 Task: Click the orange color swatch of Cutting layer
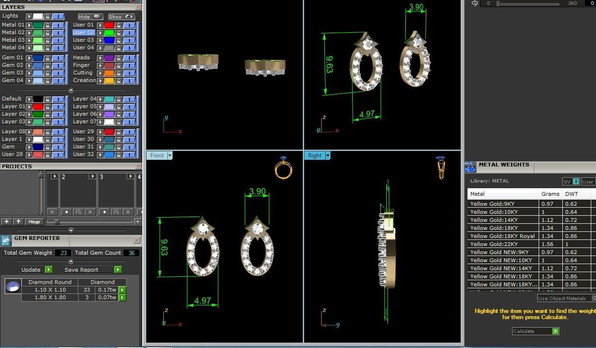[109, 73]
